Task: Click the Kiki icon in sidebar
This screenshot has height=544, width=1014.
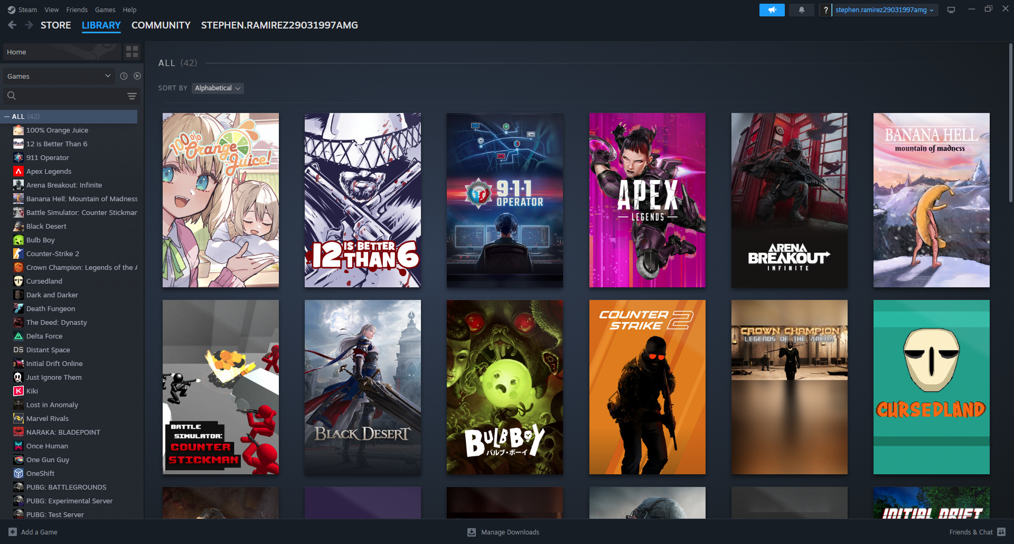Action: pos(18,391)
